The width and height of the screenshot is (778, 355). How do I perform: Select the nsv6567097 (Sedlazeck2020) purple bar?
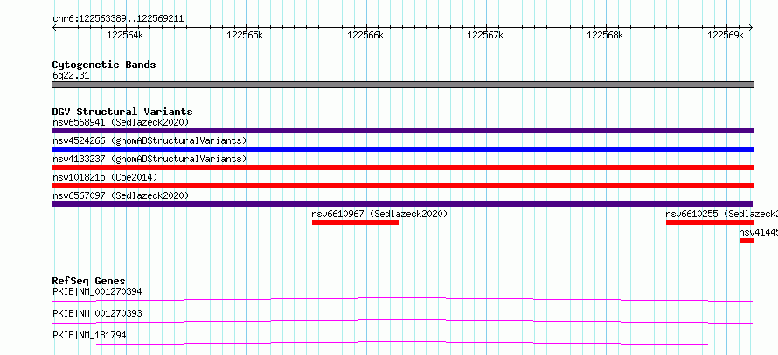(402, 204)
